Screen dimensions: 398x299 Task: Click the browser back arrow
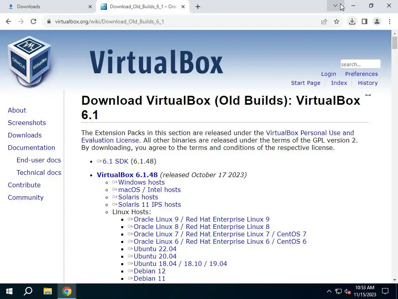[x=9, y=22]
